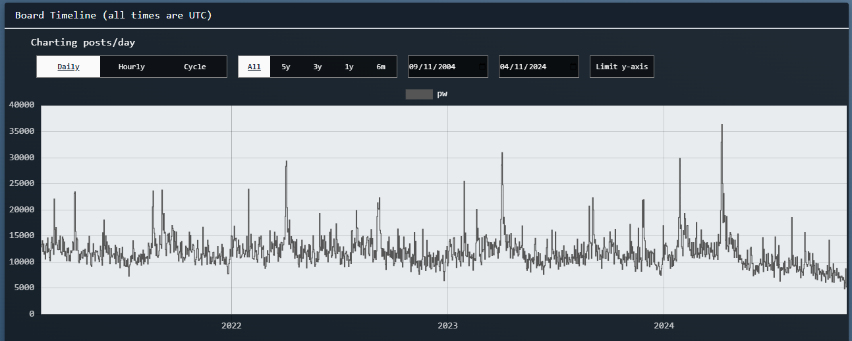Toggle the pw series legend swatch

(x=419, y=94)
